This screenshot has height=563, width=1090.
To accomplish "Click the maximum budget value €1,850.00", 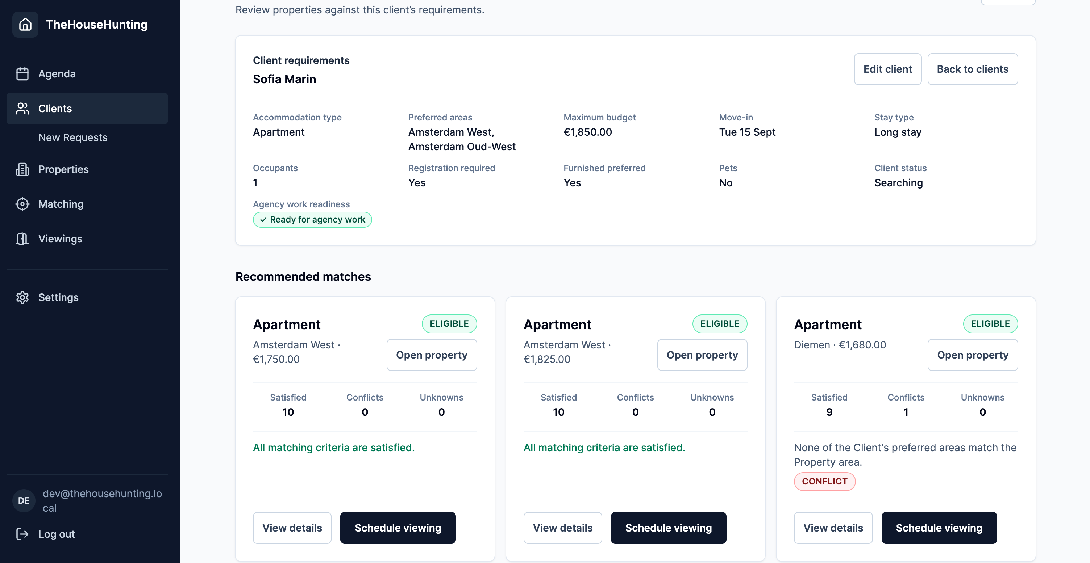I will (x=587, y=132).
